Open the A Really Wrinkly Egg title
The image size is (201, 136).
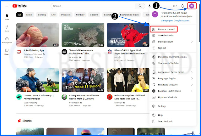(x=34, y=50)
